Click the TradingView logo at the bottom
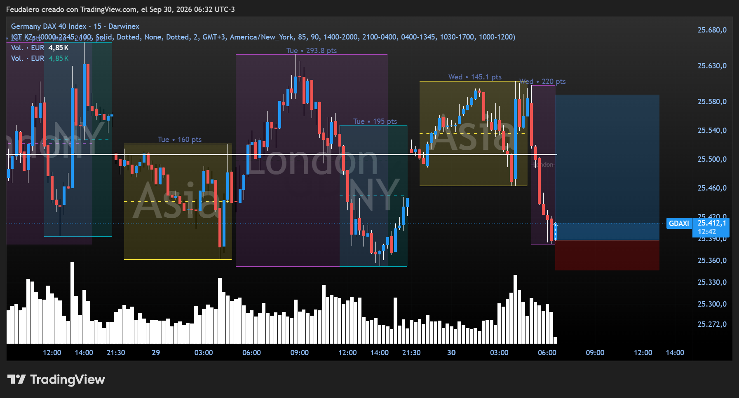This screenshot has height=398, width=739. tap(56, 379)
